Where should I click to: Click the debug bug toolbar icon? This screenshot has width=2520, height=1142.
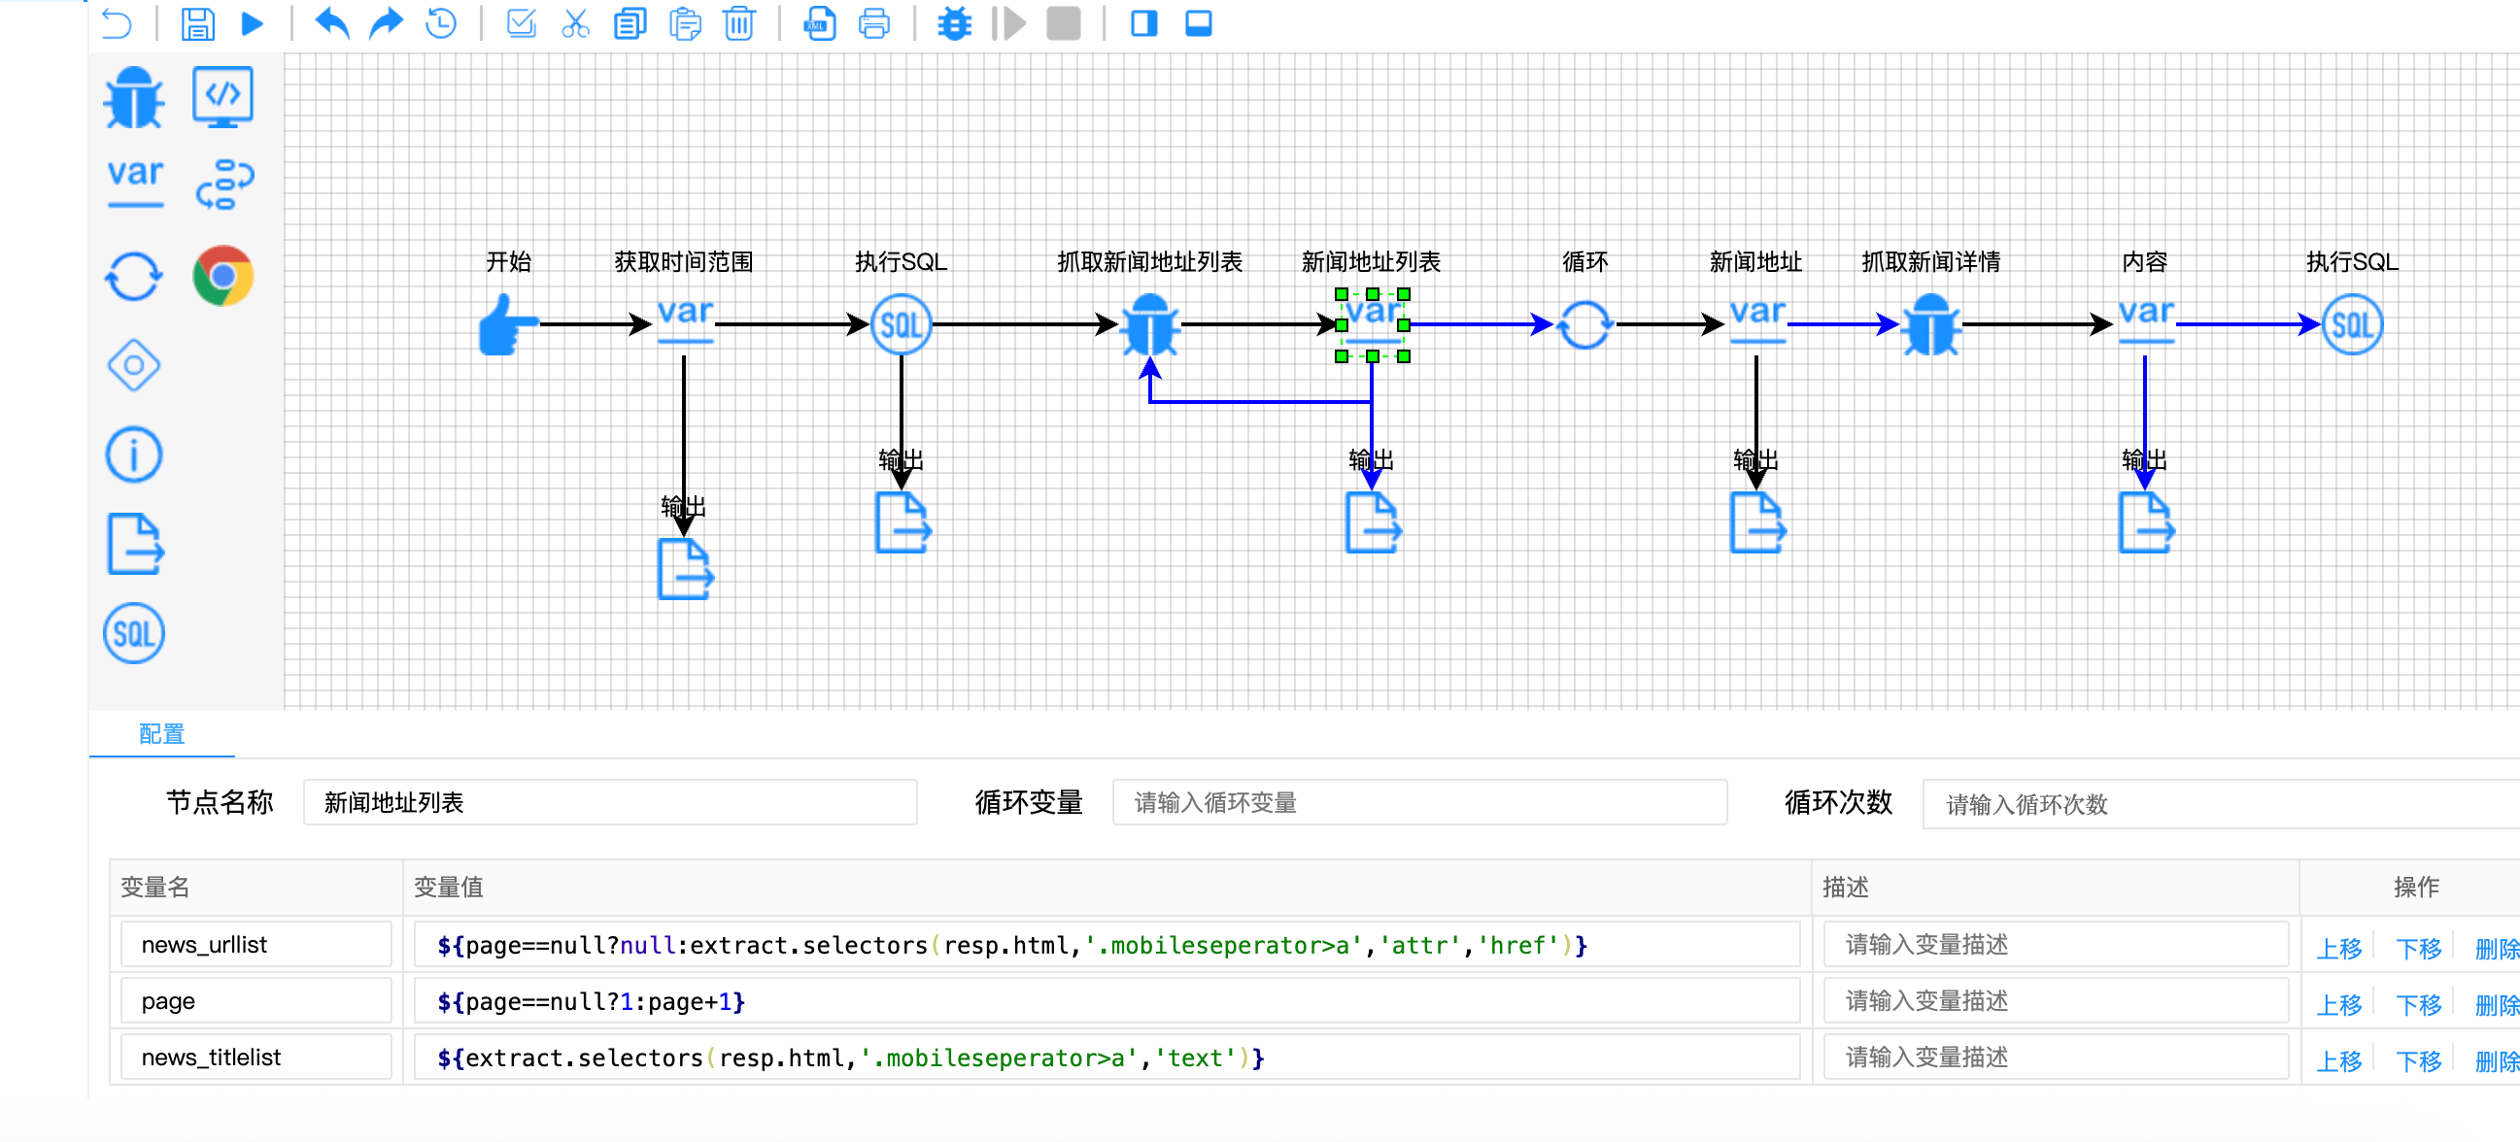click(954, 23)
